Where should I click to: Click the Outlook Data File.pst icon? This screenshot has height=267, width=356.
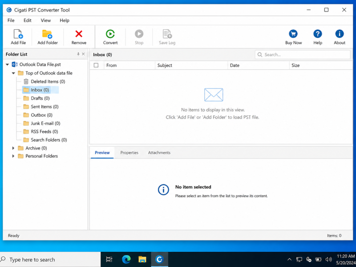tap(15, 65)
